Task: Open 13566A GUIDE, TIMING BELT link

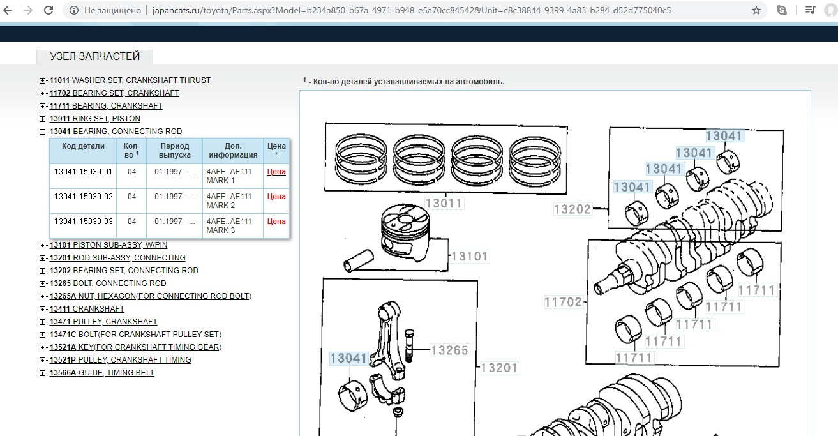Action: click(x=102, y=373)
